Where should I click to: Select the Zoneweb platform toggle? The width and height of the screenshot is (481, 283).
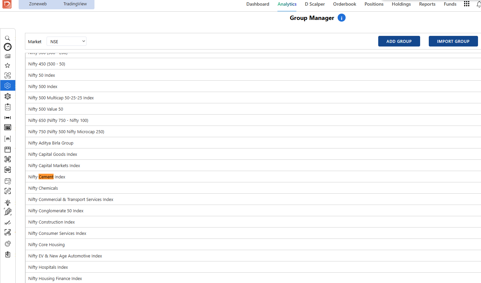click(x=38, y=4)
